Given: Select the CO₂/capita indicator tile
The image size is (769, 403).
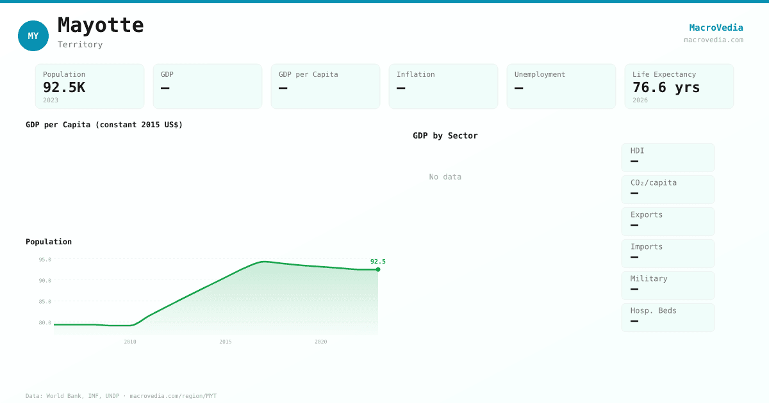Looking at the screenshot, I should [x=668, y=189].
